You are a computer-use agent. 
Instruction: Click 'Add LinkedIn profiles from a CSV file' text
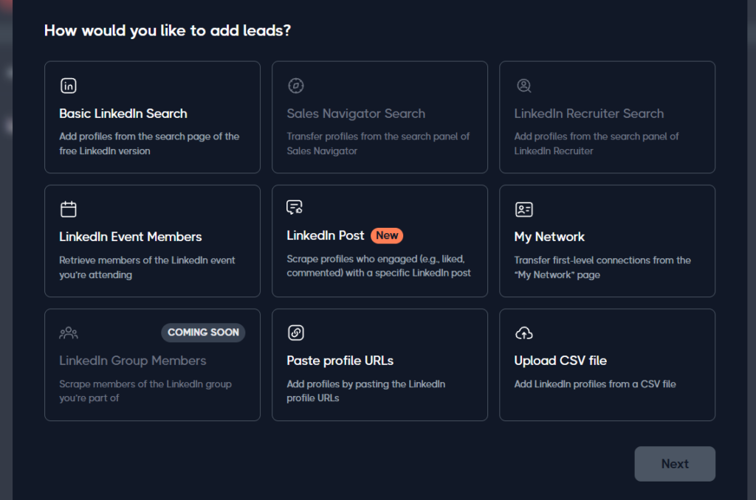click(x=595, y=384)
